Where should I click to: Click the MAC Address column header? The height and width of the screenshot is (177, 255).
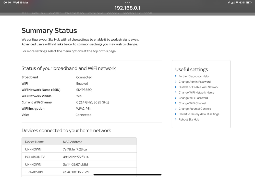(x=72, y=142)
